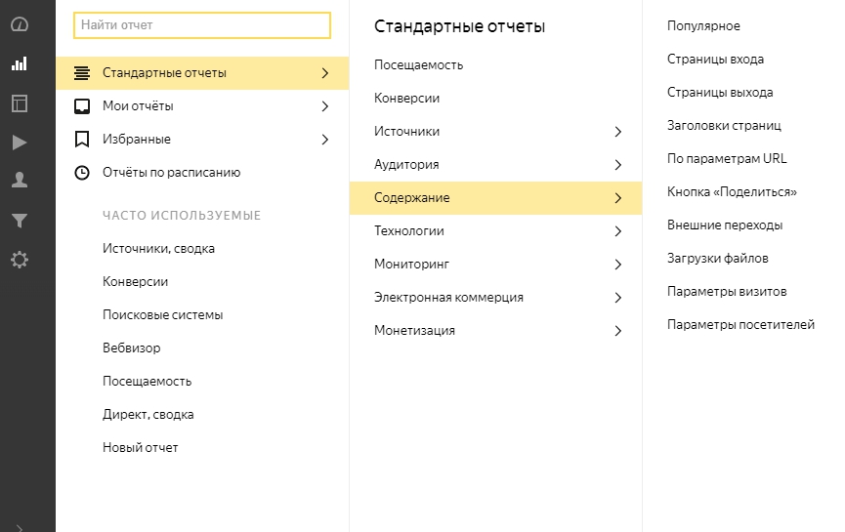Expand the Технологии submenu chevron
The width and height of the screenshot is (845, 532).
(x=617, y=231)
